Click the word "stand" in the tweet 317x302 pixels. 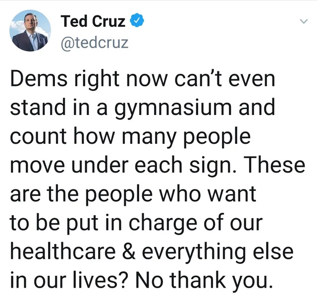coord(38,107)
